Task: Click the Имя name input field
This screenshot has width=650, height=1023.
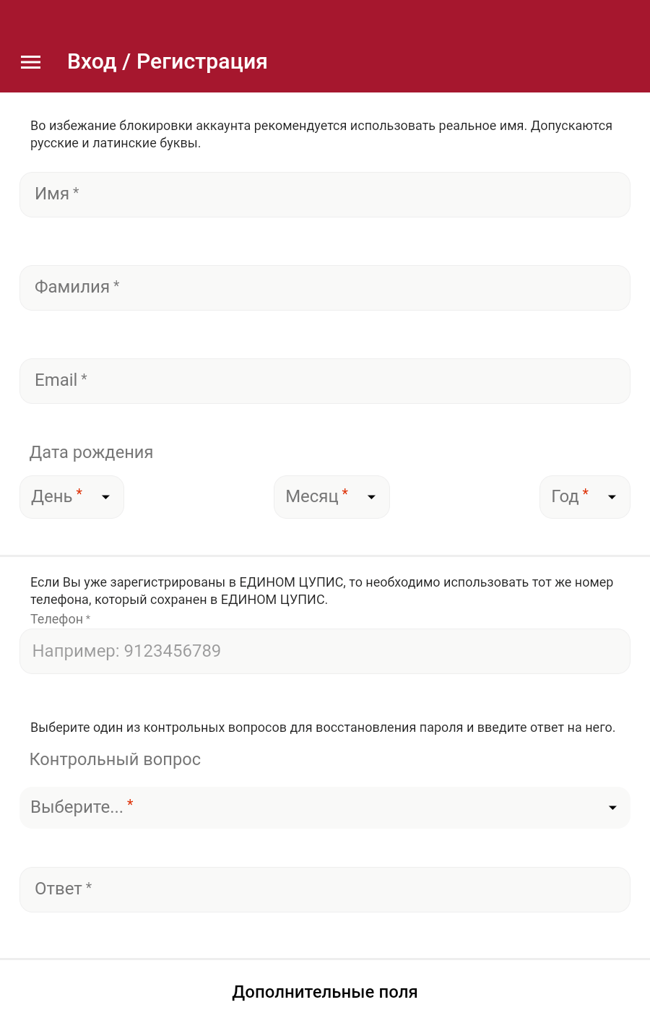Action: pos(325,194)
